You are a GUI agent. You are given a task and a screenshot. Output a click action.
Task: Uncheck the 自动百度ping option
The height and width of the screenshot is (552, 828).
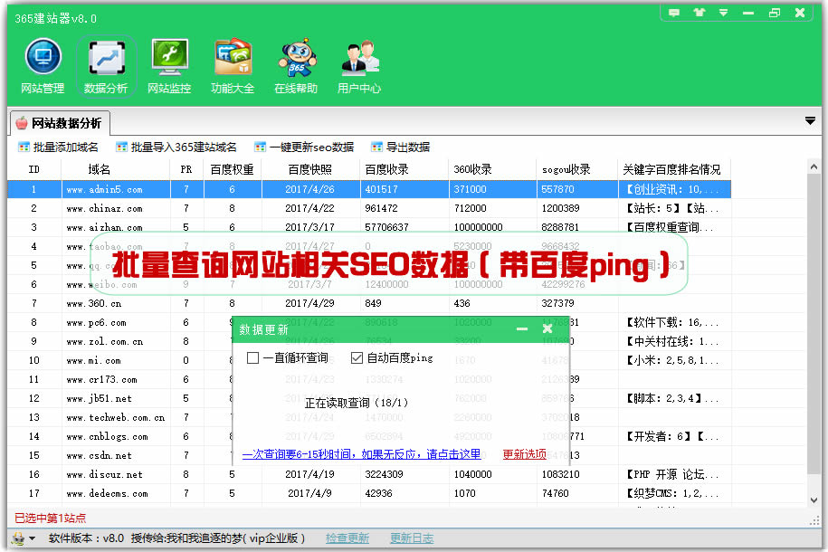(357, 358)
